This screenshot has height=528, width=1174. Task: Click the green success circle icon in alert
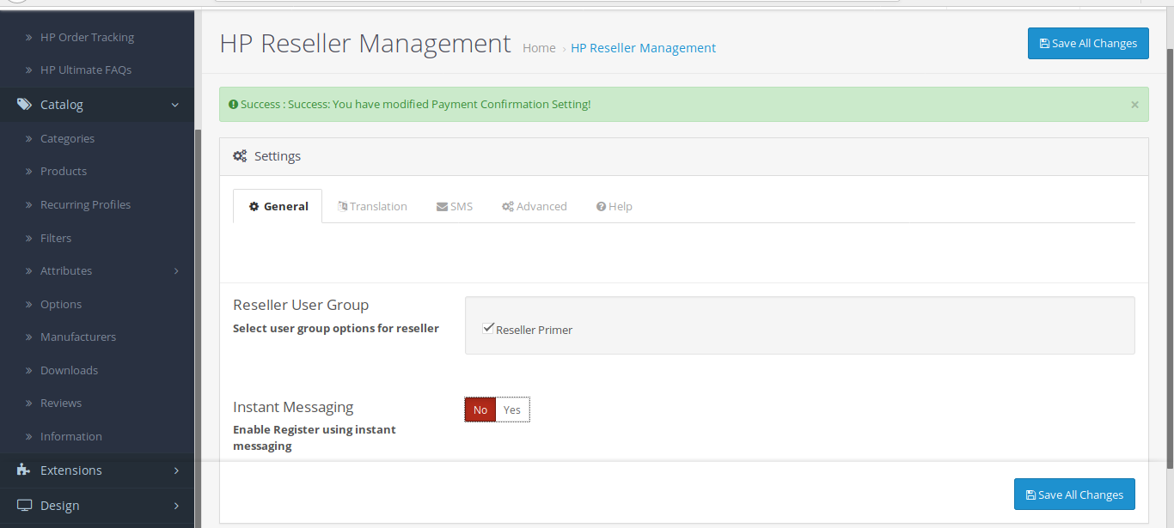[x=233, y=105]
